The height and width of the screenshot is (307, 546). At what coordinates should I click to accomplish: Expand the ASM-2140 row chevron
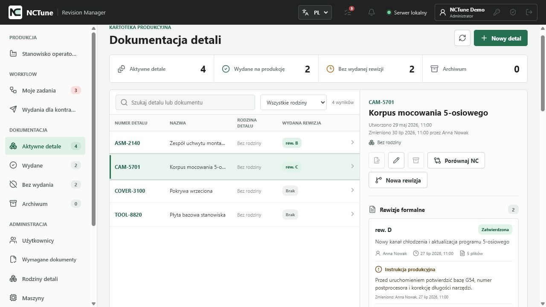[352, 142]
